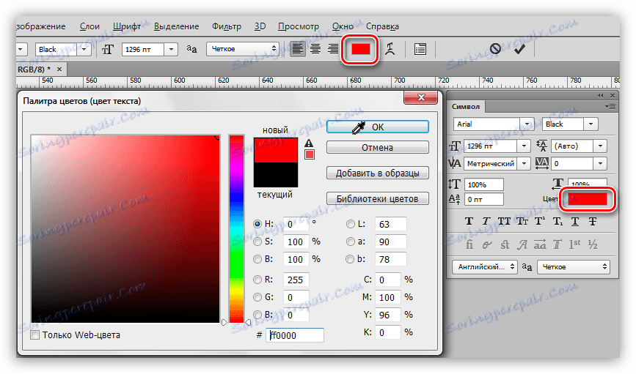Click the hex color ff0000 input field

click(295, 335)
